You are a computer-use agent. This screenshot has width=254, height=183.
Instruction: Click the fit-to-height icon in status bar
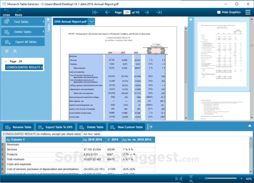(191, 179)
